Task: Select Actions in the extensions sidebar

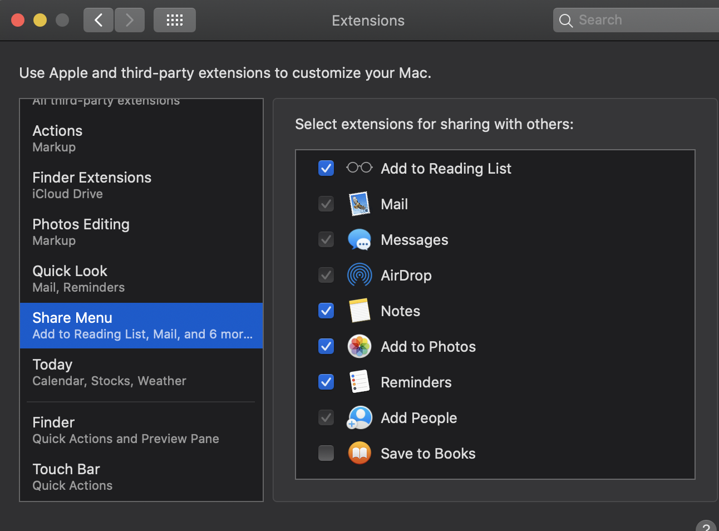Action: click(141, 139)
